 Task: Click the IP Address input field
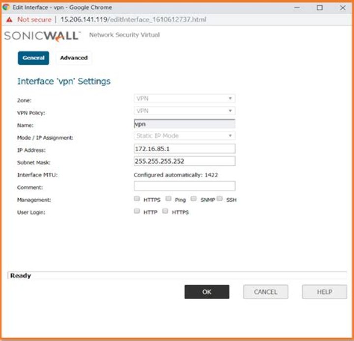point(184,149)
